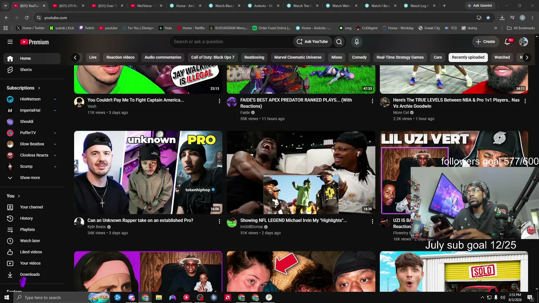
Task: Click the Ask Gemini button
Action: (479, 6)
